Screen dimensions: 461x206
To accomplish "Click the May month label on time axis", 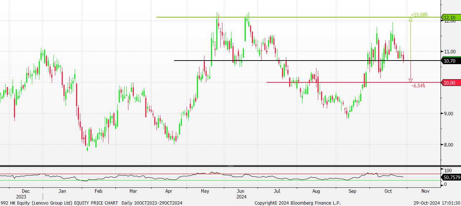I will pos(205,192).
